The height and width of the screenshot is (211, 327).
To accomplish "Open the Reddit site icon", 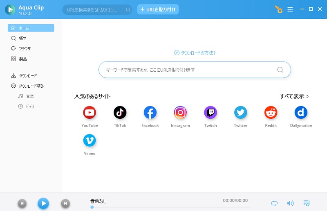I will pos(271,113).
